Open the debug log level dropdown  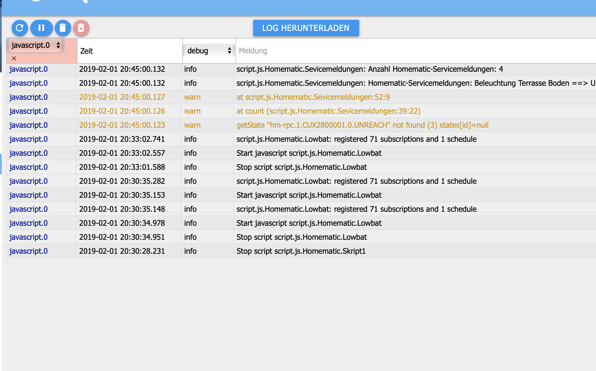point(209,51)
